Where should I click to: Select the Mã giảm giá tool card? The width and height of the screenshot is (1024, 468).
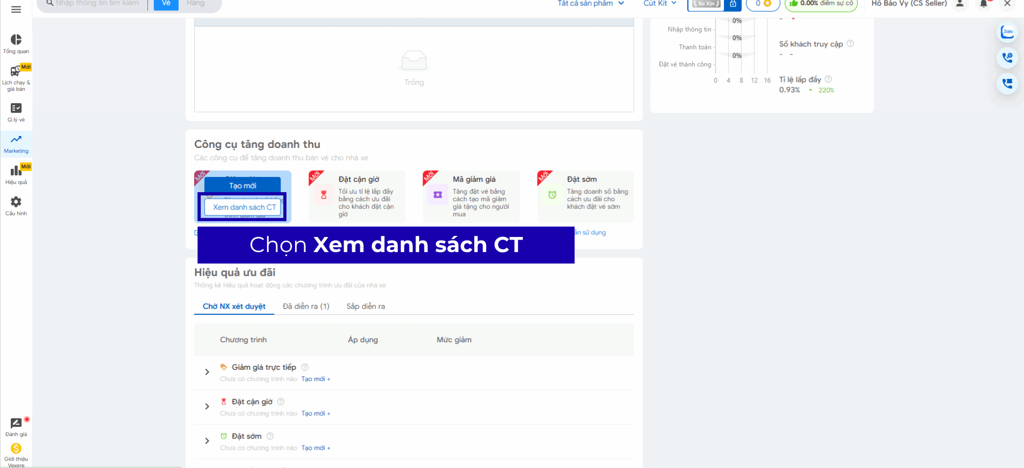471,196
